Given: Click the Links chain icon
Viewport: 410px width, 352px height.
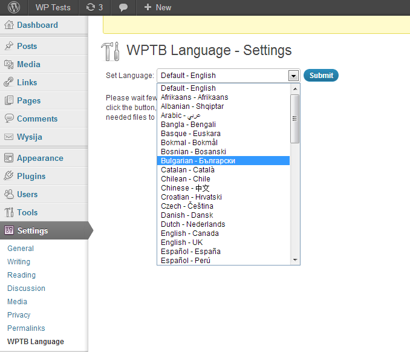Looking at the screenshot, I should (x=8, y=82).
